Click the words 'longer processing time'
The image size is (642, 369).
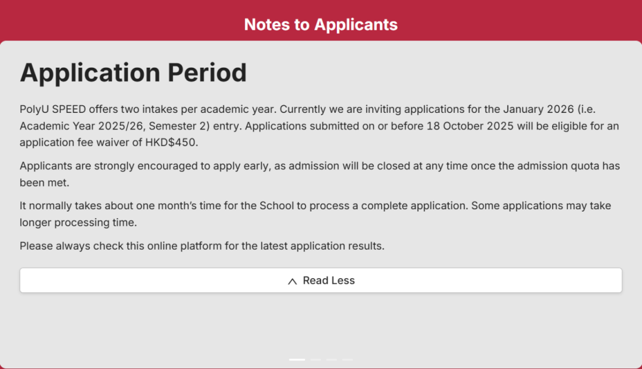[78, 223]
